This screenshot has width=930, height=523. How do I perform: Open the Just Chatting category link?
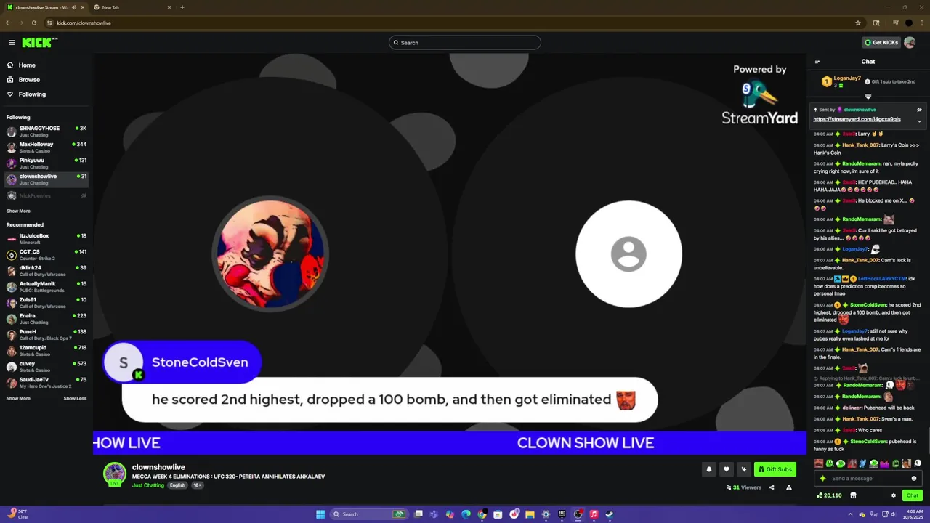(148, 485)
